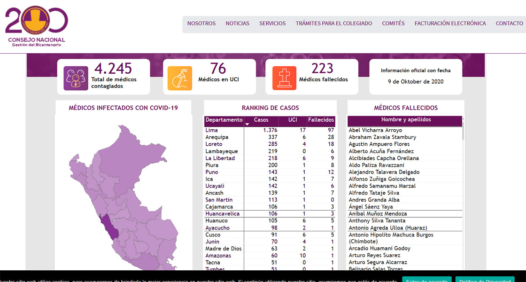The height and width of the screenshot is (282, 526).
Task: Open the Política de Privacidad button
Action: point(485,279)
